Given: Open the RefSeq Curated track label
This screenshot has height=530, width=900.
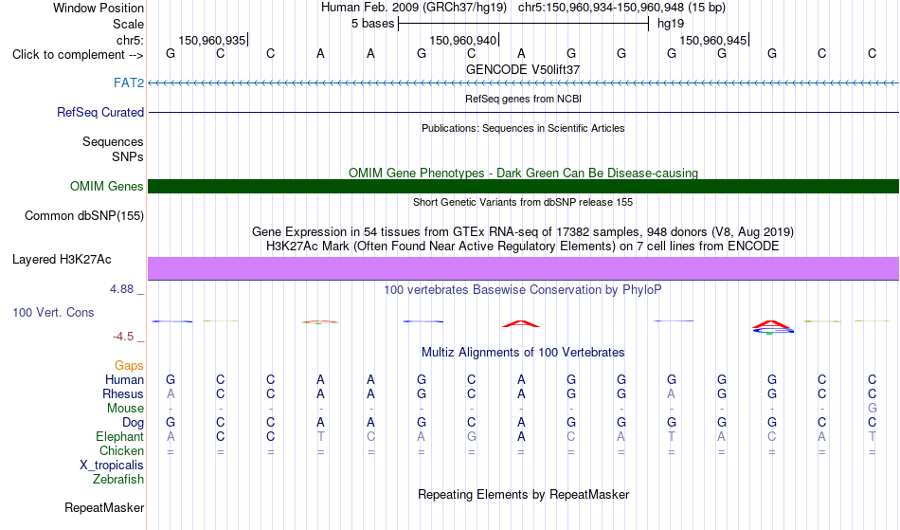Looking at the screenshot, I should tap(100, 113).
